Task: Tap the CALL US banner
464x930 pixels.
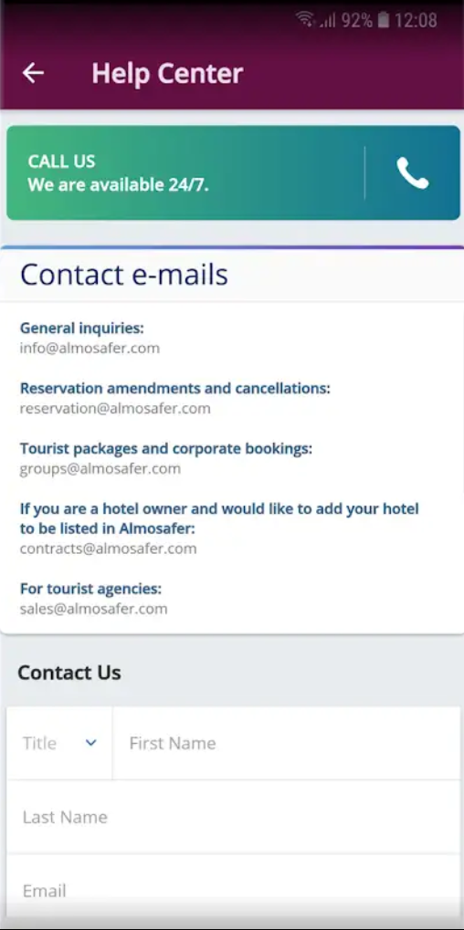Action: click(233, 172)
